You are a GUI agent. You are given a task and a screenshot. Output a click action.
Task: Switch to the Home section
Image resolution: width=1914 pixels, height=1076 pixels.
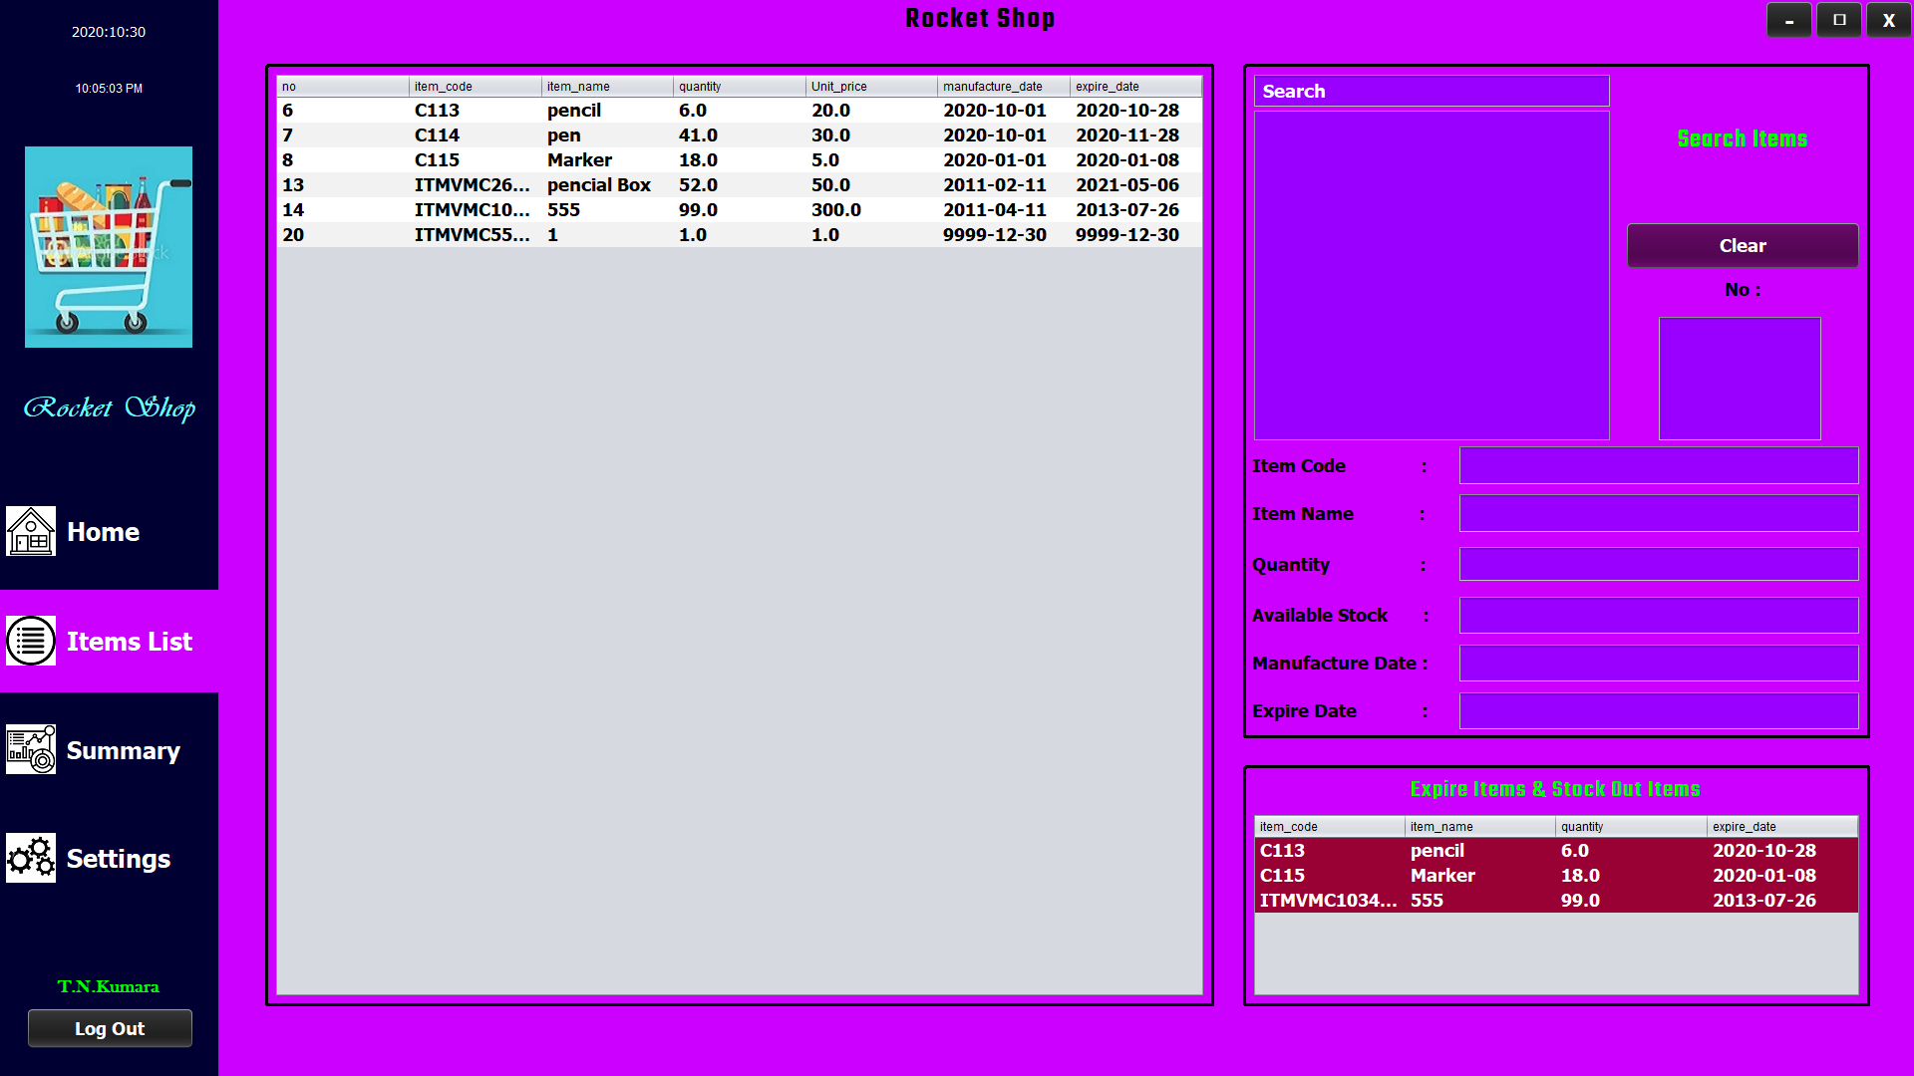point(103,531)
